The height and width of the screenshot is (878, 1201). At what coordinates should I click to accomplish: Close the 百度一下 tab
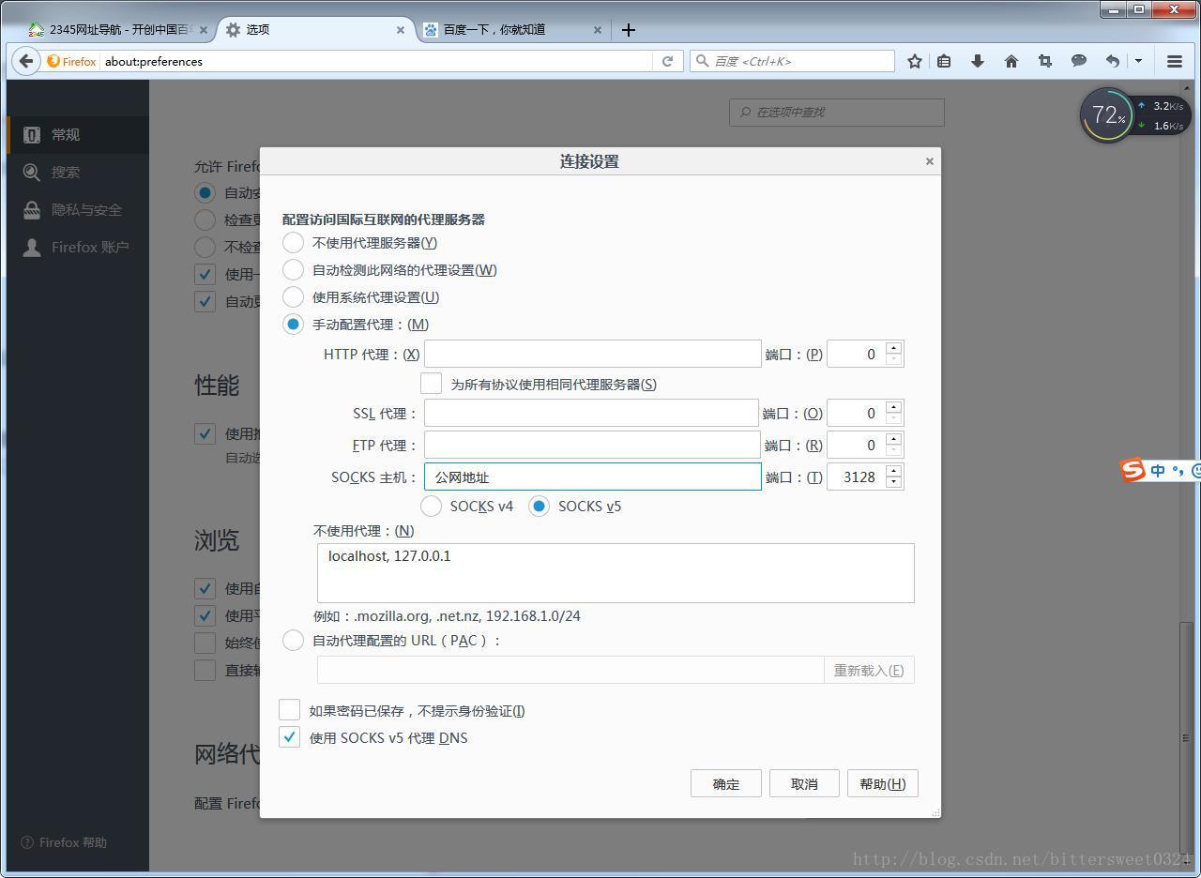click(598, 30)
